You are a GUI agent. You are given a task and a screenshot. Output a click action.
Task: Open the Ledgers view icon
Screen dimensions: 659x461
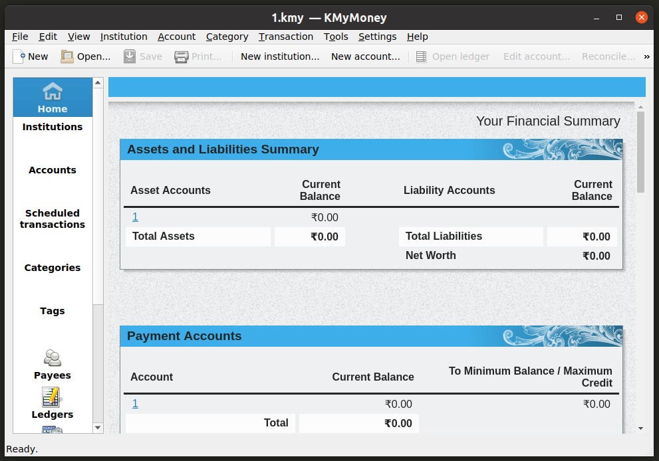[52, 398]
